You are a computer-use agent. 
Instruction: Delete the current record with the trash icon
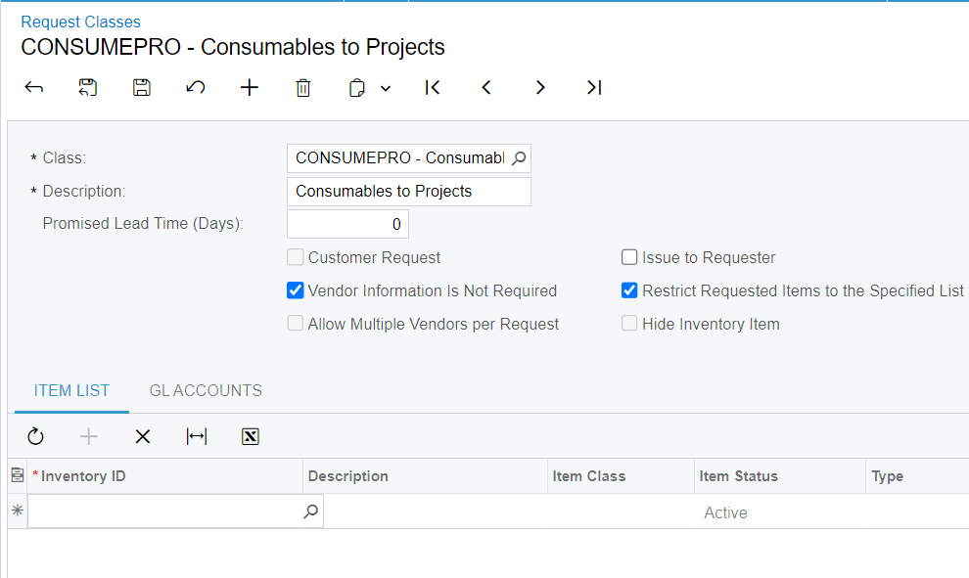click(x=302, y=88)
